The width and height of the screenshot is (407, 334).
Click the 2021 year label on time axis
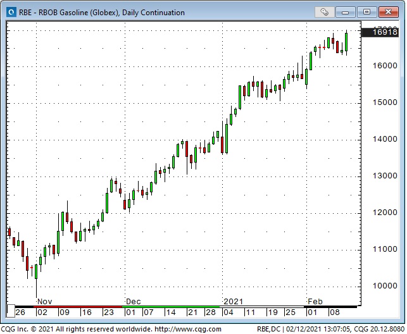point(233,302)
